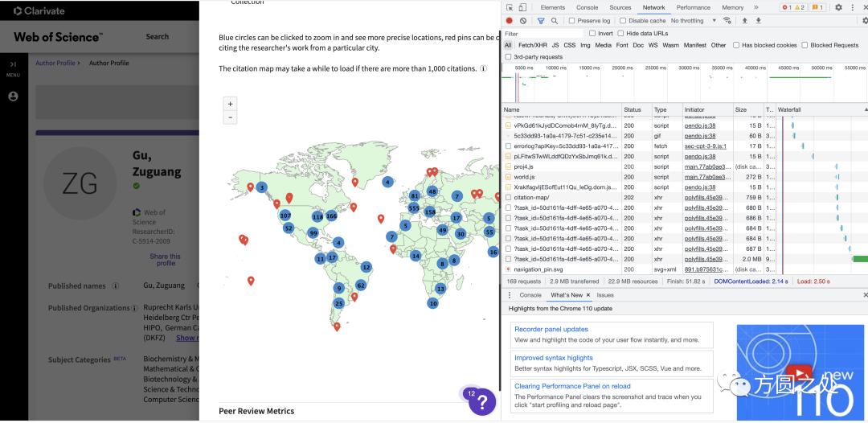Screen dimensions: 868x423
Task: Open the Search link in Web of Science header
Action: pyautogui.click(x=158, y=36)
